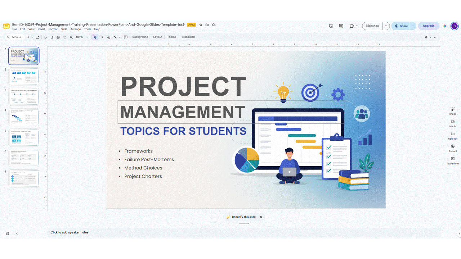
Task: Activate the Paint format tool
Action: (65, 37)
